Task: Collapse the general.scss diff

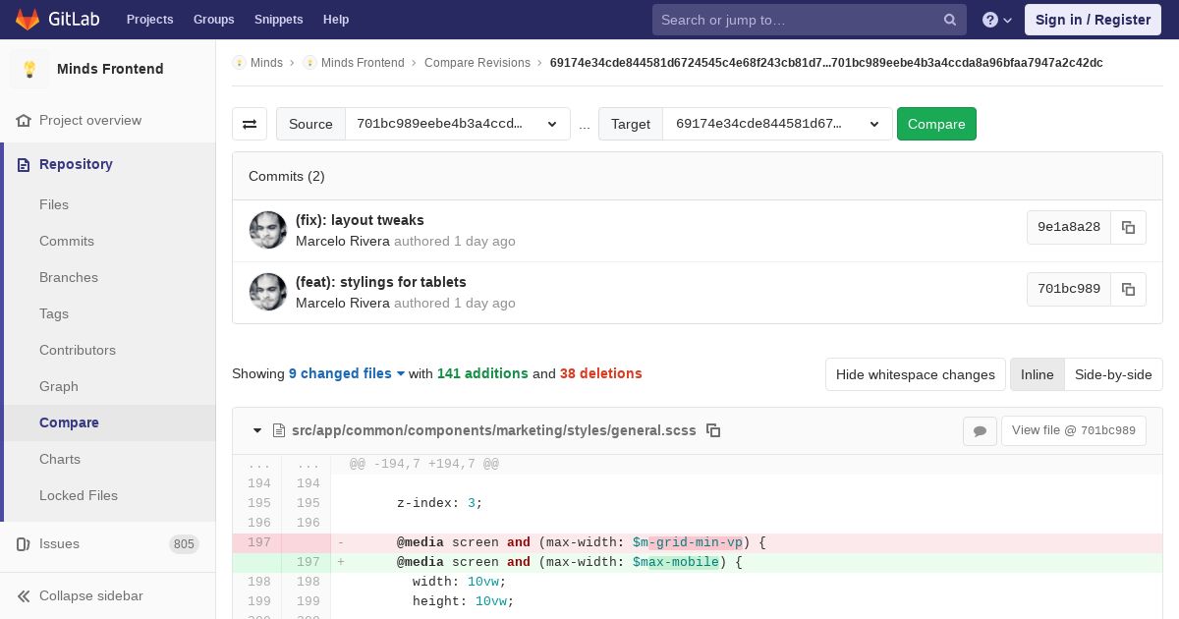Action: (x=257, y=430)
